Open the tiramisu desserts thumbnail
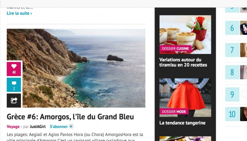Viewport: 247px width, 141px height. tap(185, 35)
